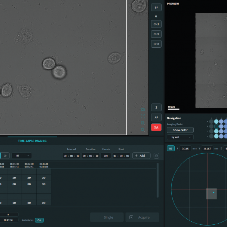
Task: Click the camera snapshot icon
Action: click(x=143, y=109)
